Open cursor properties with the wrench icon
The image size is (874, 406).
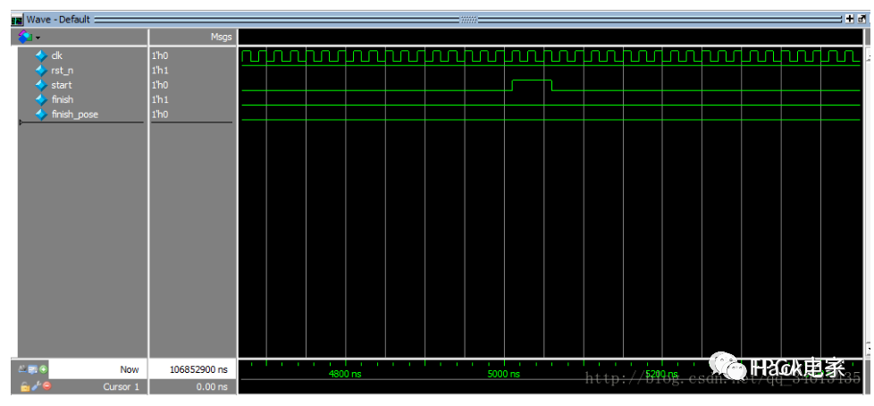pos(35,386)
